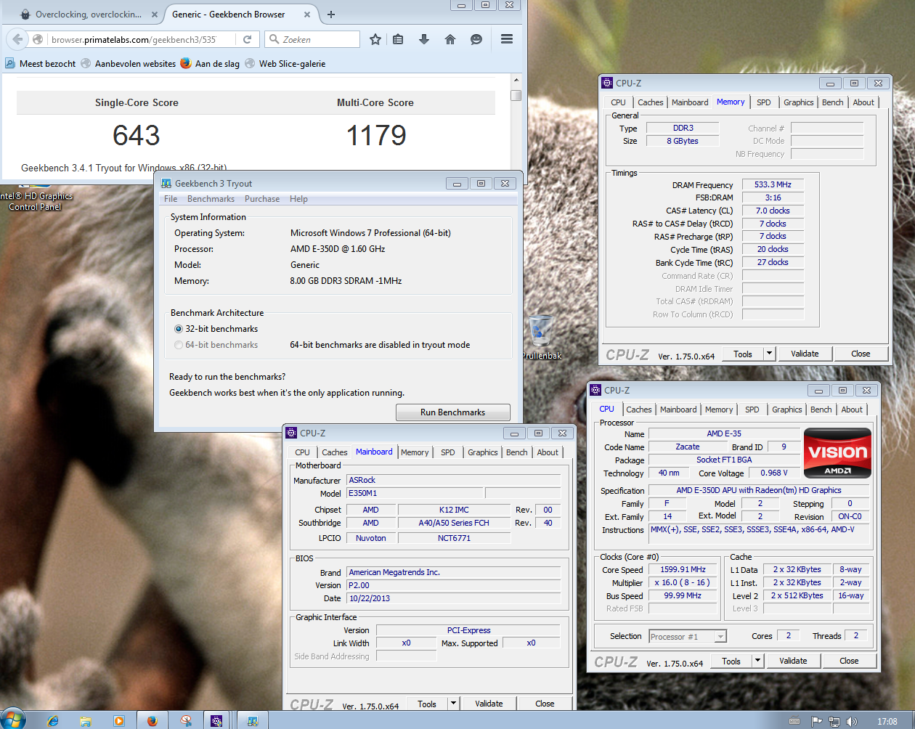Screen dimensions: 915x729
Task: Show bookmarks list icon in Firefox toolbar
Action: 398,39
